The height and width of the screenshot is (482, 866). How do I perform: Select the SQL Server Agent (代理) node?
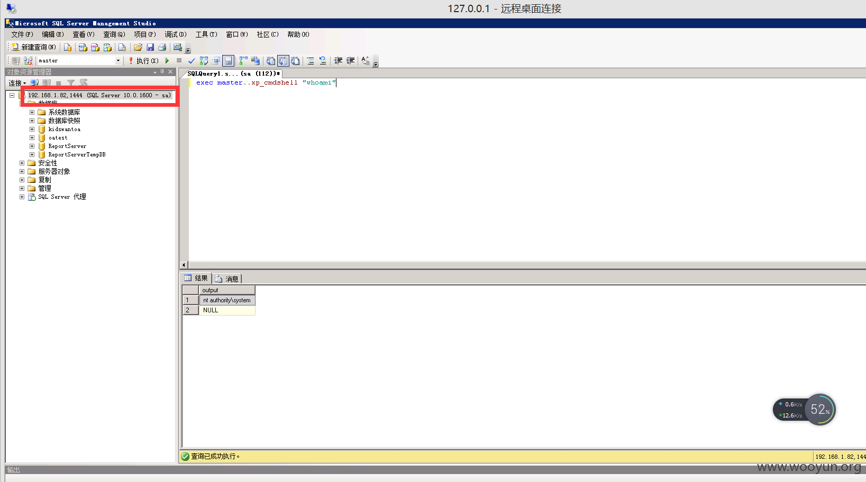[x=62, y=197]
